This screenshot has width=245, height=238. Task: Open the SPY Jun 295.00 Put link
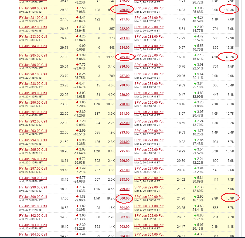[x=149, y=149]
